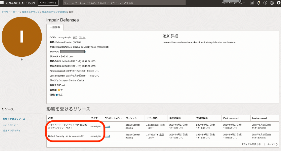Click the reason text about neutralizing defensive mechanisms
This screenshot has height=151, width=281.
[x=199, y=42]
